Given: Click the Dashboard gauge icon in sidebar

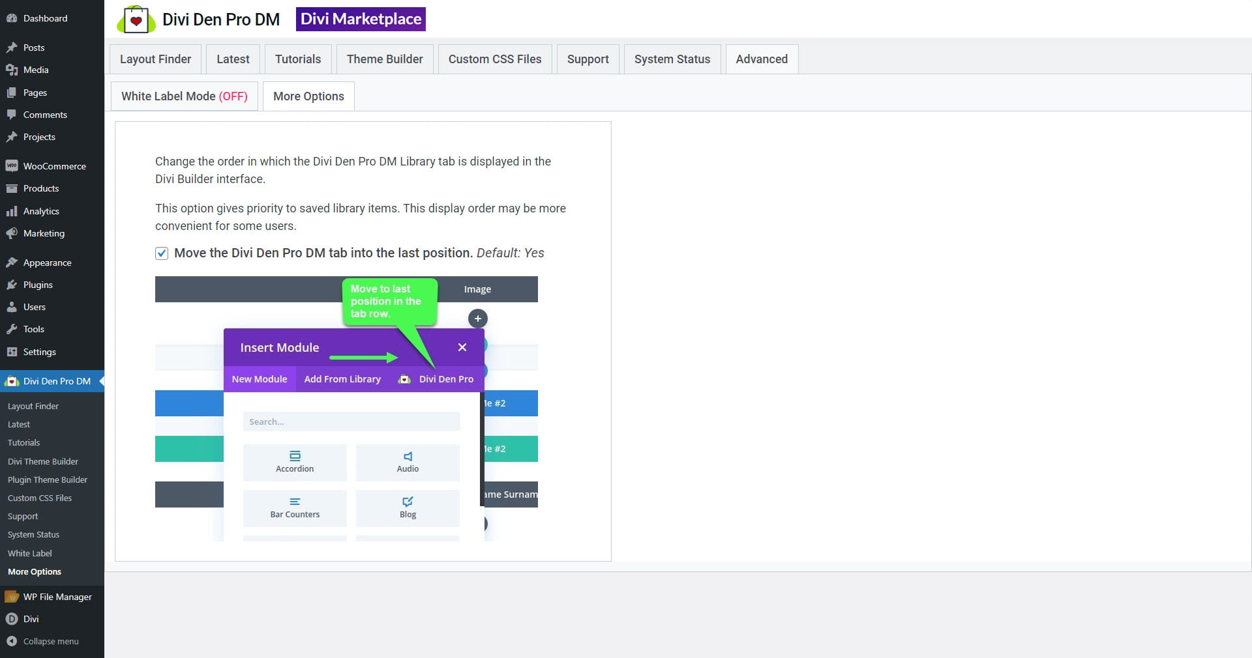Looking at the screenshot, I should tap(11, 18).
